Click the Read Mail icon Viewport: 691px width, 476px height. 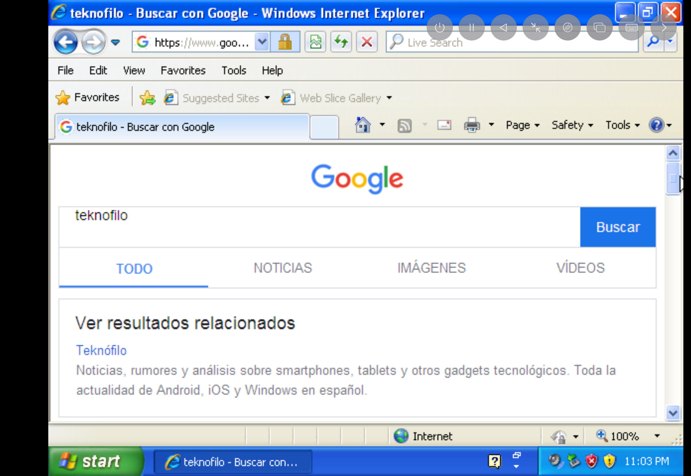[444, 125]
